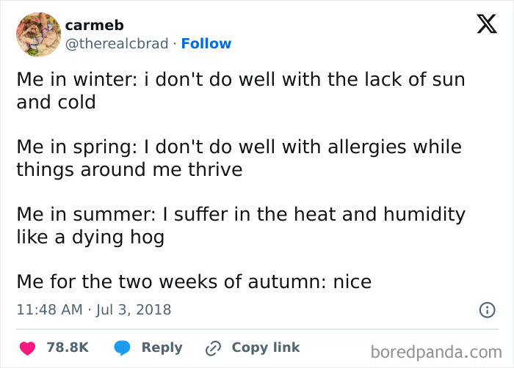Click the "Me in winter" tweet line
Viewport: 514px width, 368px height.
click(x=241, y=79)
